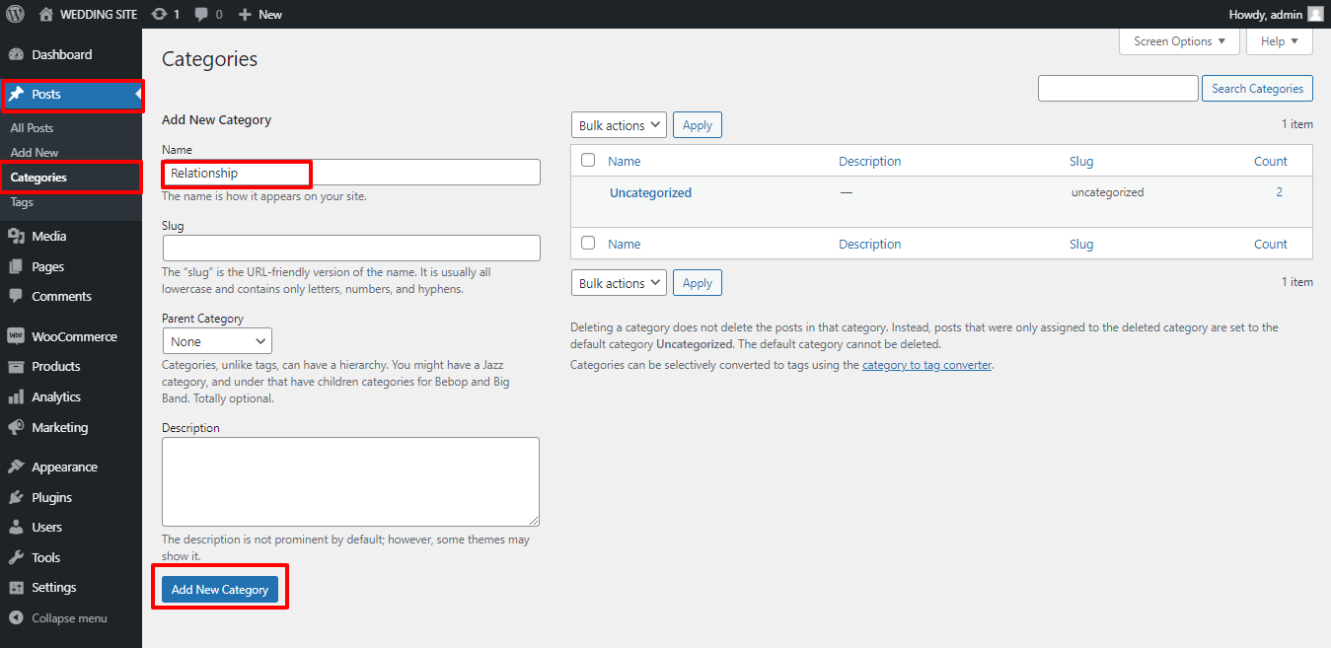Click the Collapse menu arrow icon
This screenshot has width=1331, height=648.
pos(16,618)
